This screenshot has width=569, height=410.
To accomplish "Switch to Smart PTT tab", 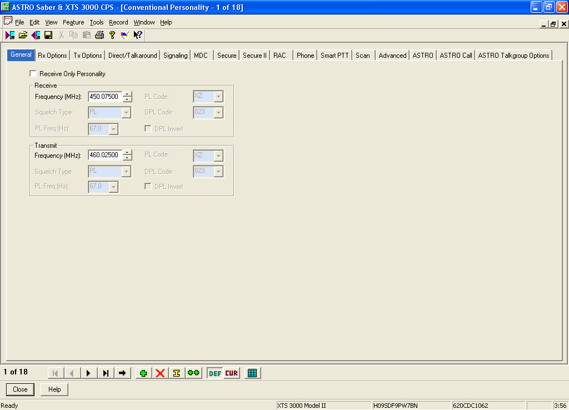I will (x=334, y=56).
